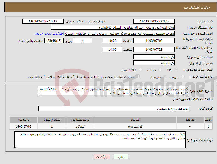The height and width of the screenshot is (164, 217).
Task: Click the طبقه بندی موضوعی label
Action: 198,70
